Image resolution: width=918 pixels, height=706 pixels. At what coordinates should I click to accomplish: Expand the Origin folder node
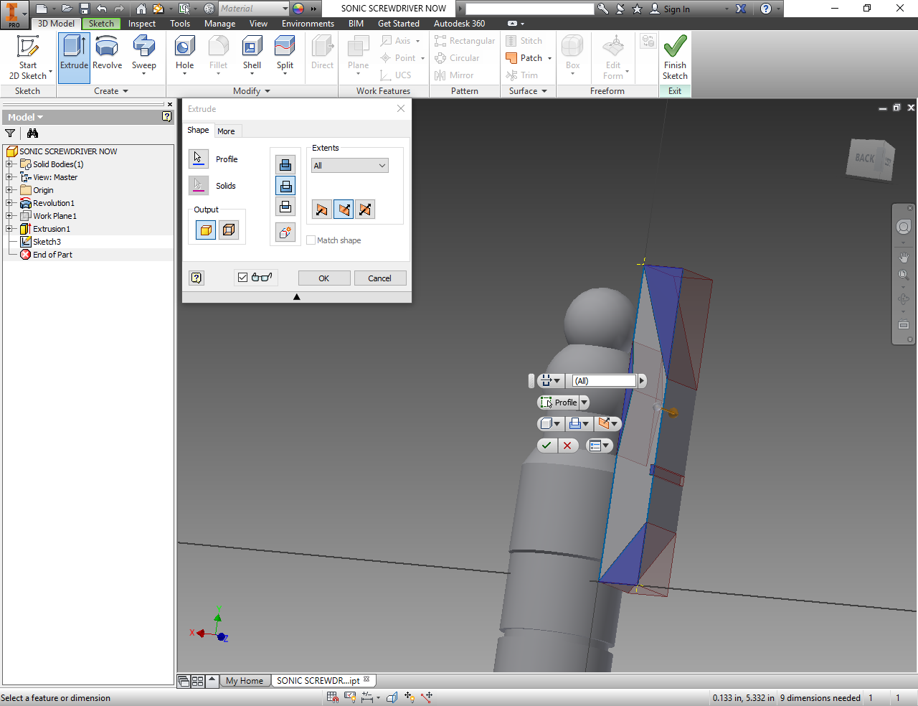click(x=9, y=190)
